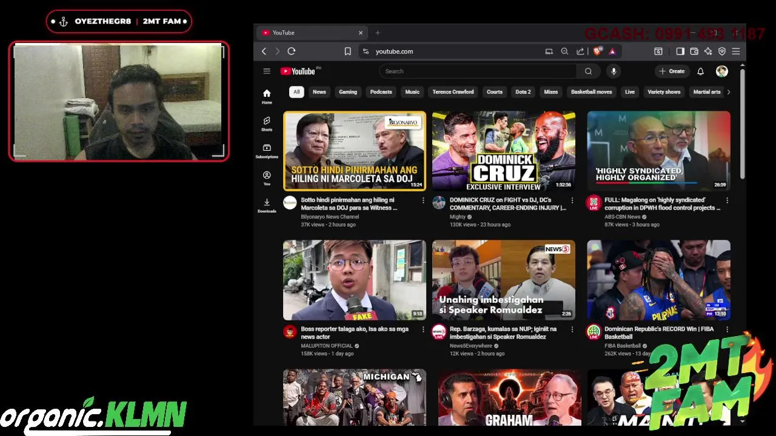Open Subscriptions in the sidebar
Viewport: 776px width, 436px height.
coord(267,151)
